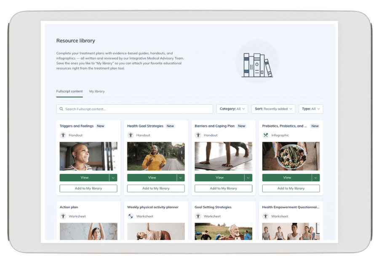Add Triggers and Feelings to My library
Viewport: 379px width, 266px height.
(88, 189)
